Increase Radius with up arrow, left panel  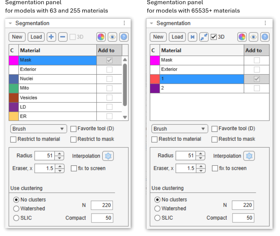point(59,153)
